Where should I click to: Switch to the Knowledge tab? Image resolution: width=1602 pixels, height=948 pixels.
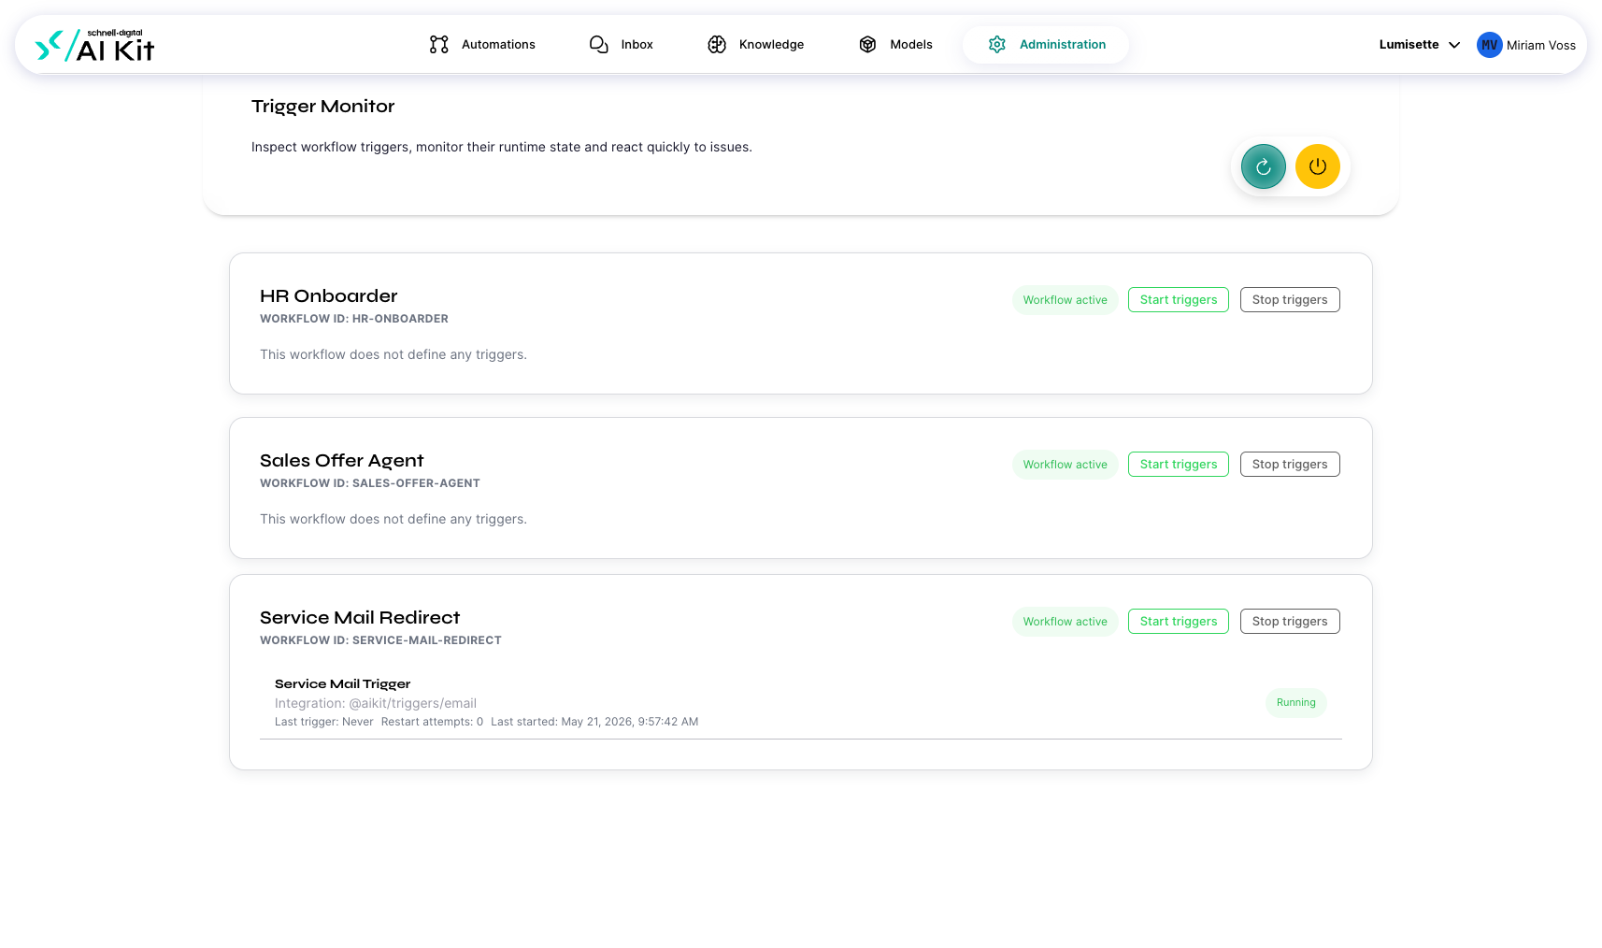tap(755, 45)
